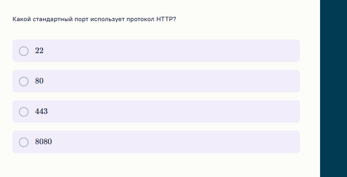The image size is (347, 177).
Task: Click the dark blue side panel
Action: (x=333, y=88)
